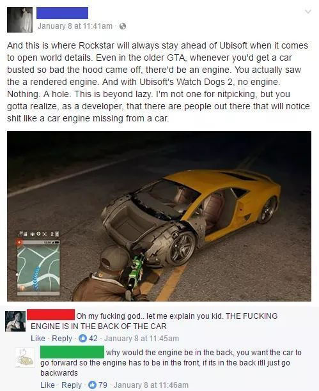Click the thumbs-up icon with 42 likes
319x391 pixels.
pyautogui.click(x=82, y=339)
